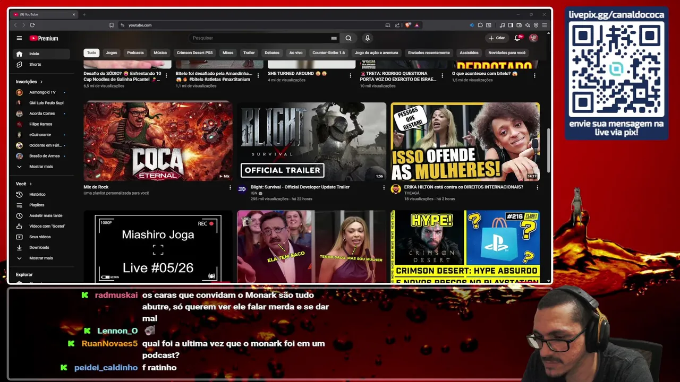Open the THEAGÁ channel name
The width and height of the screenshot is (680, 382).
(x=412, y=193)
